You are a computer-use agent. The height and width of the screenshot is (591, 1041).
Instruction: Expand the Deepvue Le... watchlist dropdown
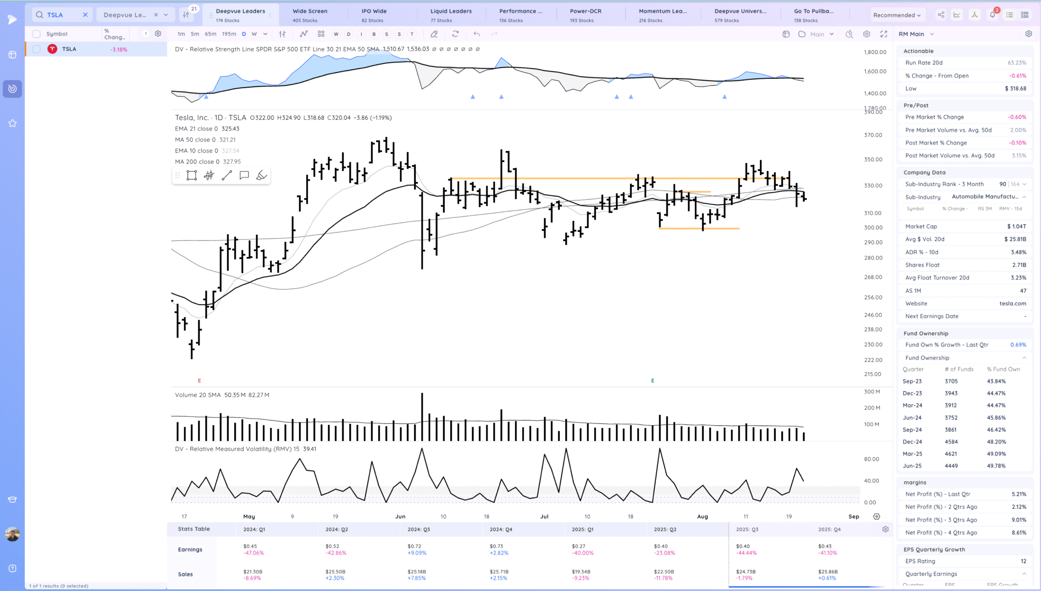pos(166,15)
